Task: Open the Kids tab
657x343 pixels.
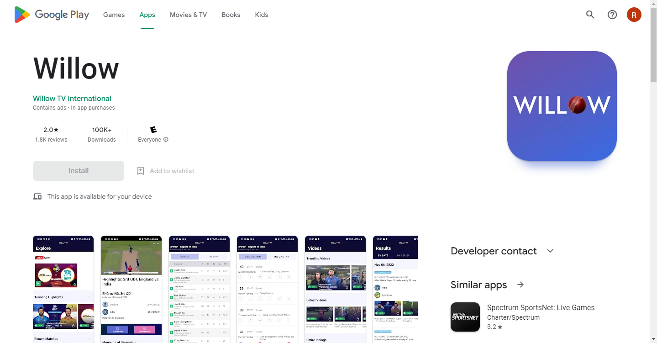Action: click(x=262, y=15)
